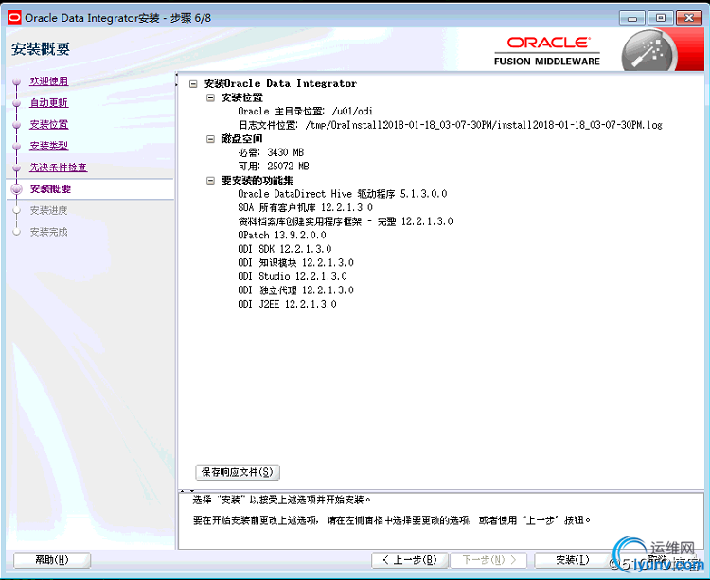Click the Oracle Fusion Middleware logo
710x580 pixels.
click(547, 51)
